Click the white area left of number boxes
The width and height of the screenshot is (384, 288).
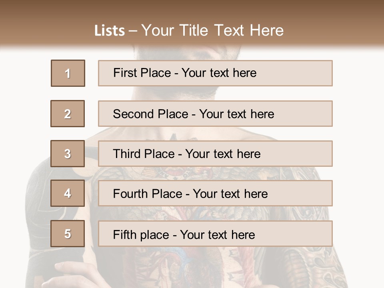pyautogui.click(x=20, y=120)
